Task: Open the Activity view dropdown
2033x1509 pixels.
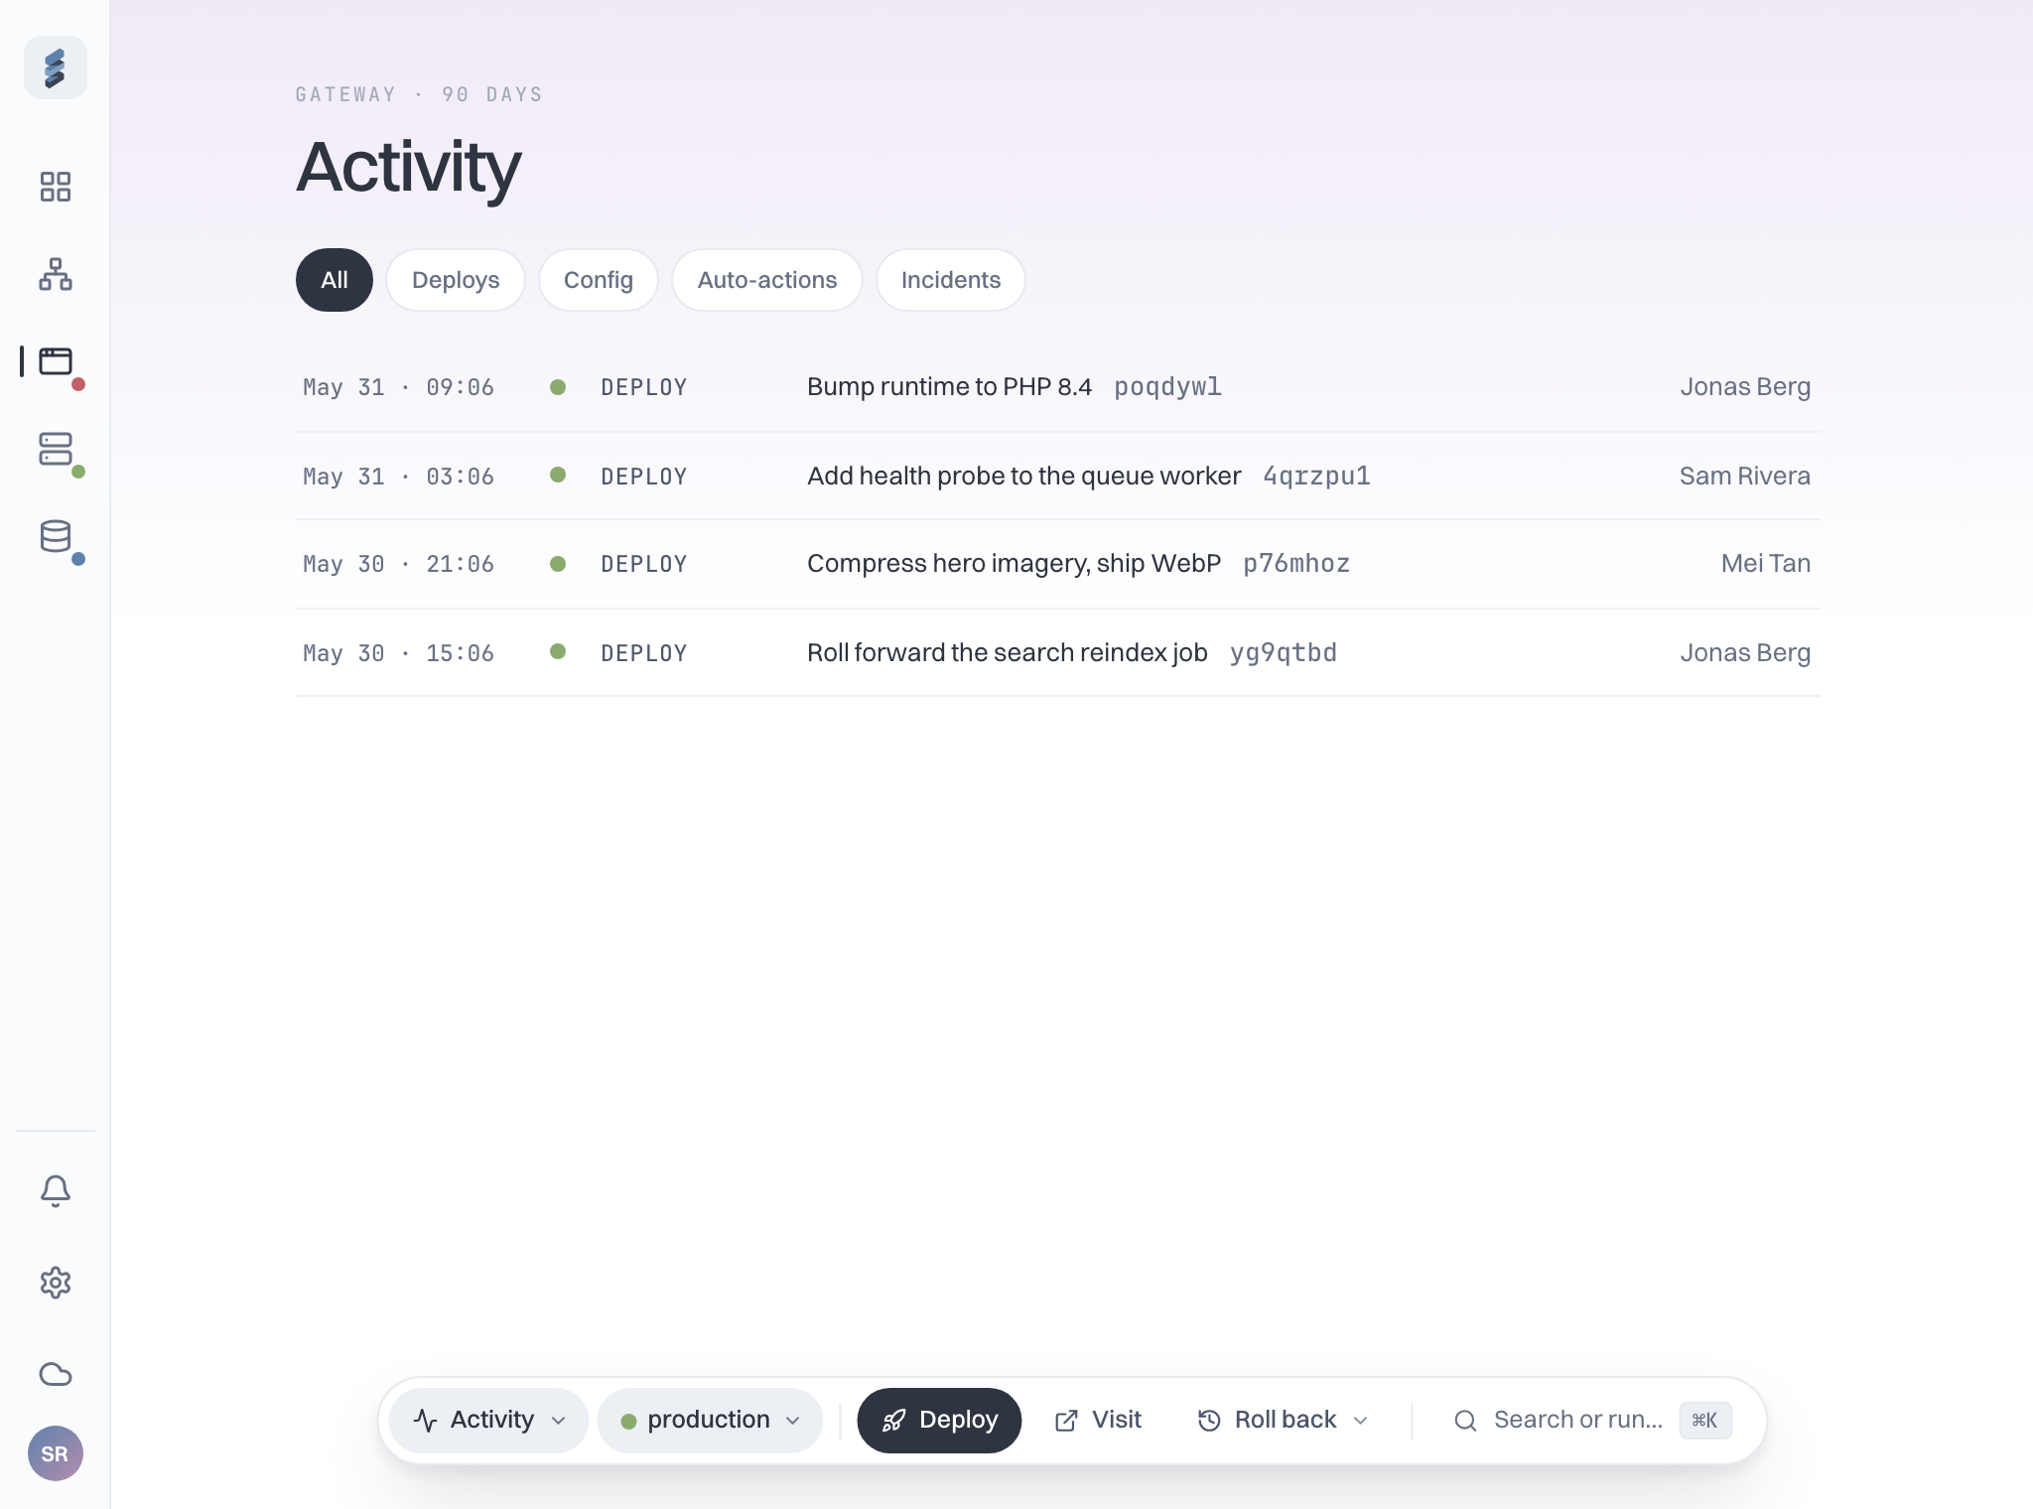Action: [488, 1421]
